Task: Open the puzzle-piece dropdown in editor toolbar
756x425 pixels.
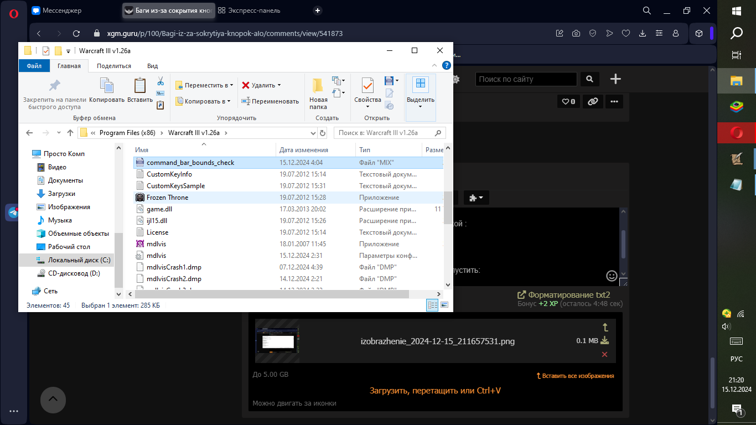Action: tap(476, 198)
